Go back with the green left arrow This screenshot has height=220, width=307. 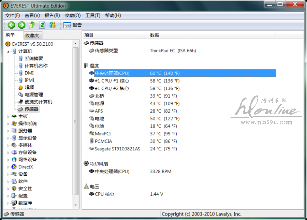tap(11, 25)
